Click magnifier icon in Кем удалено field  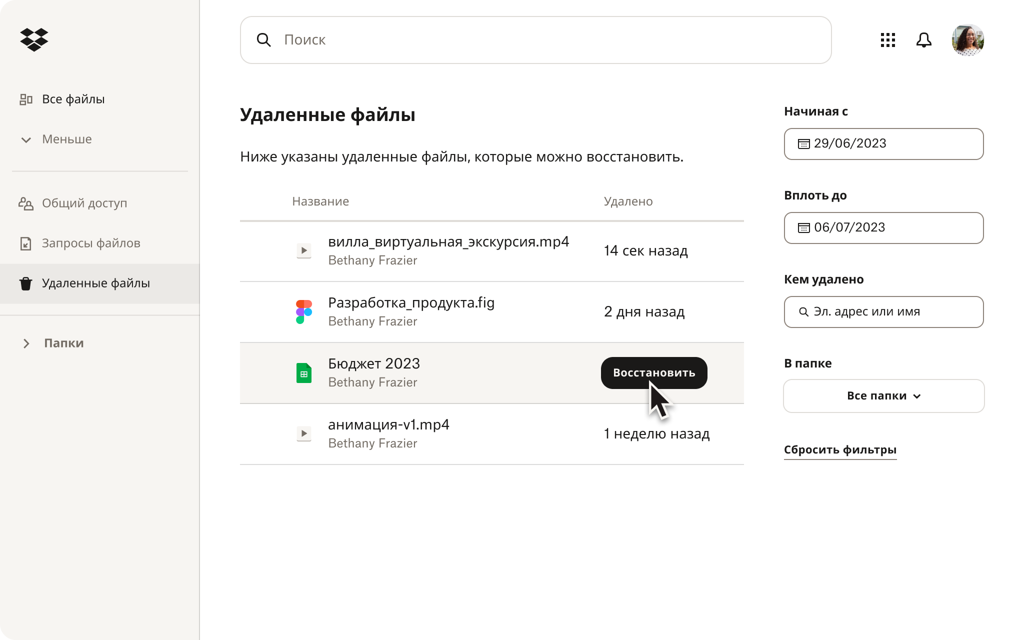tap(803, 312)
